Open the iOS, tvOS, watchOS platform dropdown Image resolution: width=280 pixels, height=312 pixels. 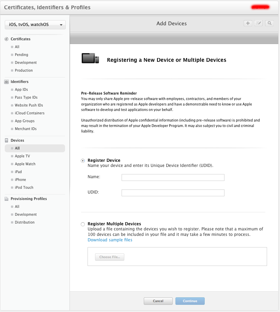35,25
